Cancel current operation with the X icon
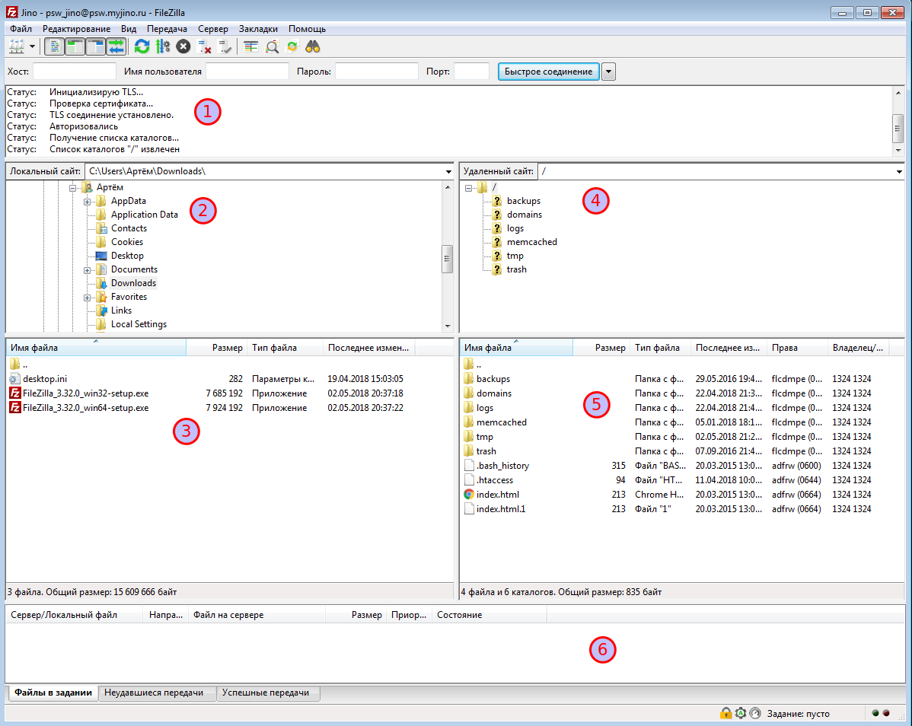This screenshot has height=726, width=912. click(183, 46)
